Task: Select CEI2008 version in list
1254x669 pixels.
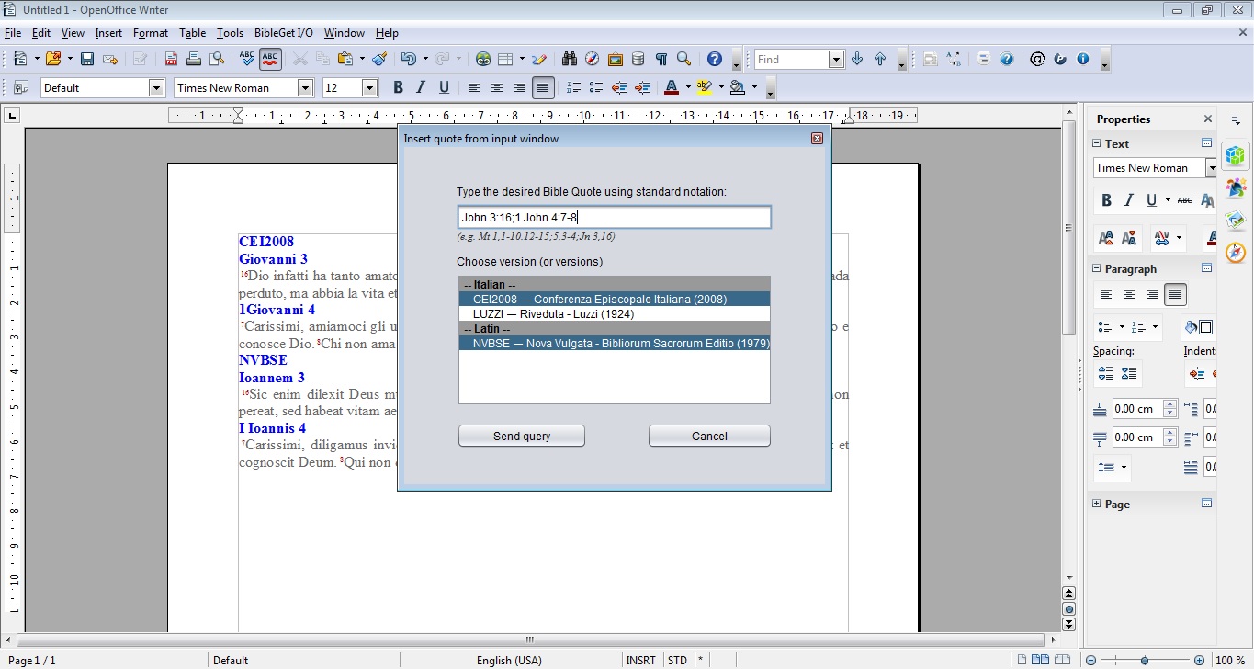Action: [615, 299]
